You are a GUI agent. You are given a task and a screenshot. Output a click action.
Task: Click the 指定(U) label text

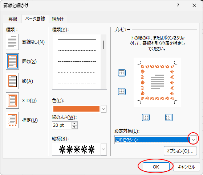(30, 120)
